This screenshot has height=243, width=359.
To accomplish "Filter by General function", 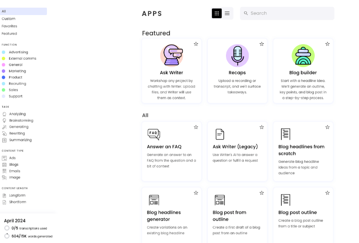I will [x=15, y=65].
